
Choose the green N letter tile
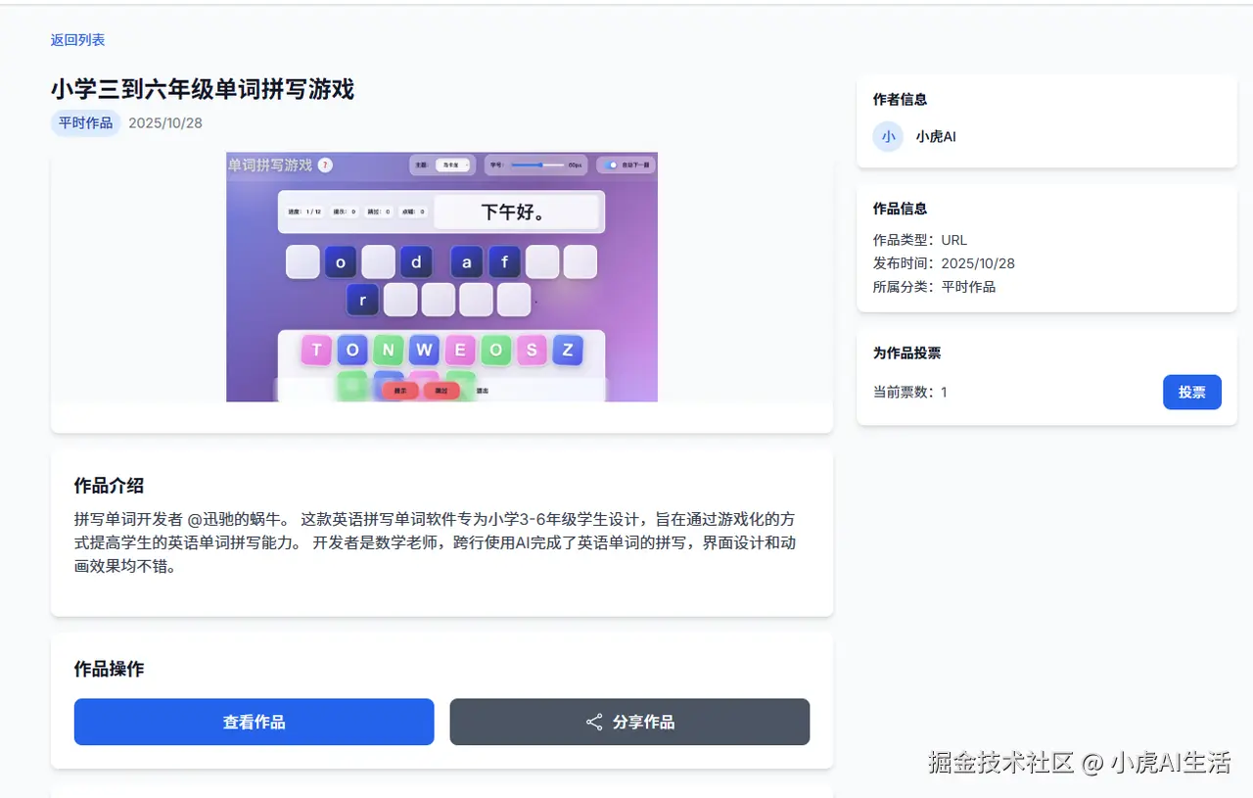coord(389,350)
